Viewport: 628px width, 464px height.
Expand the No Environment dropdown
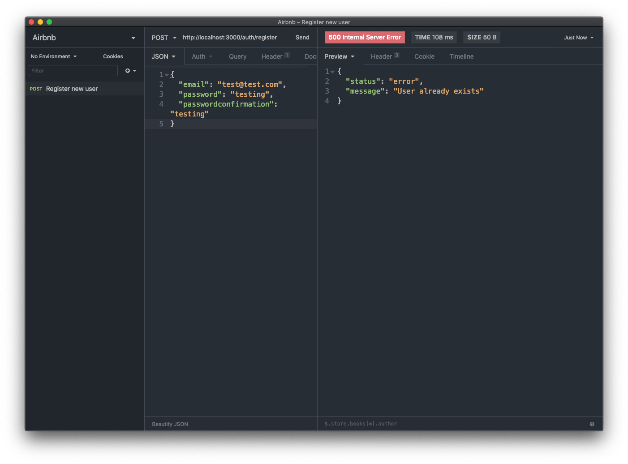click(x=54, y=56)
